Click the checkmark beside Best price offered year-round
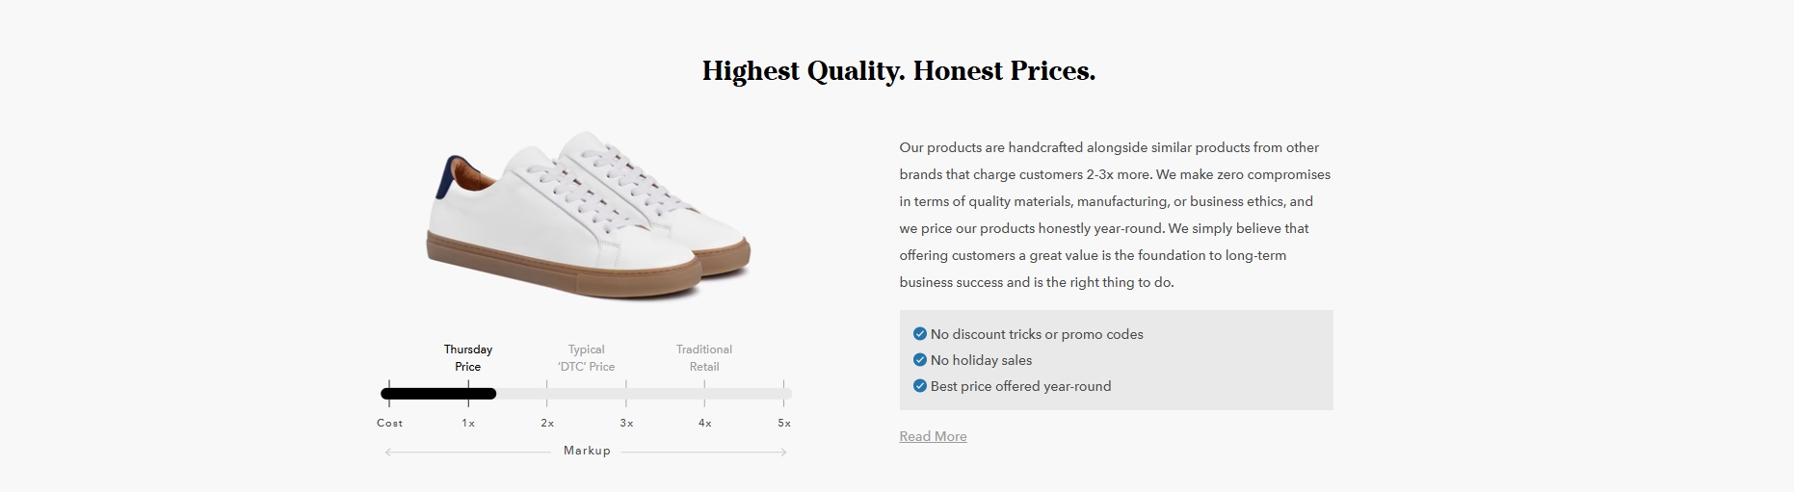1794x492 pixels. [x=919, y=386]
